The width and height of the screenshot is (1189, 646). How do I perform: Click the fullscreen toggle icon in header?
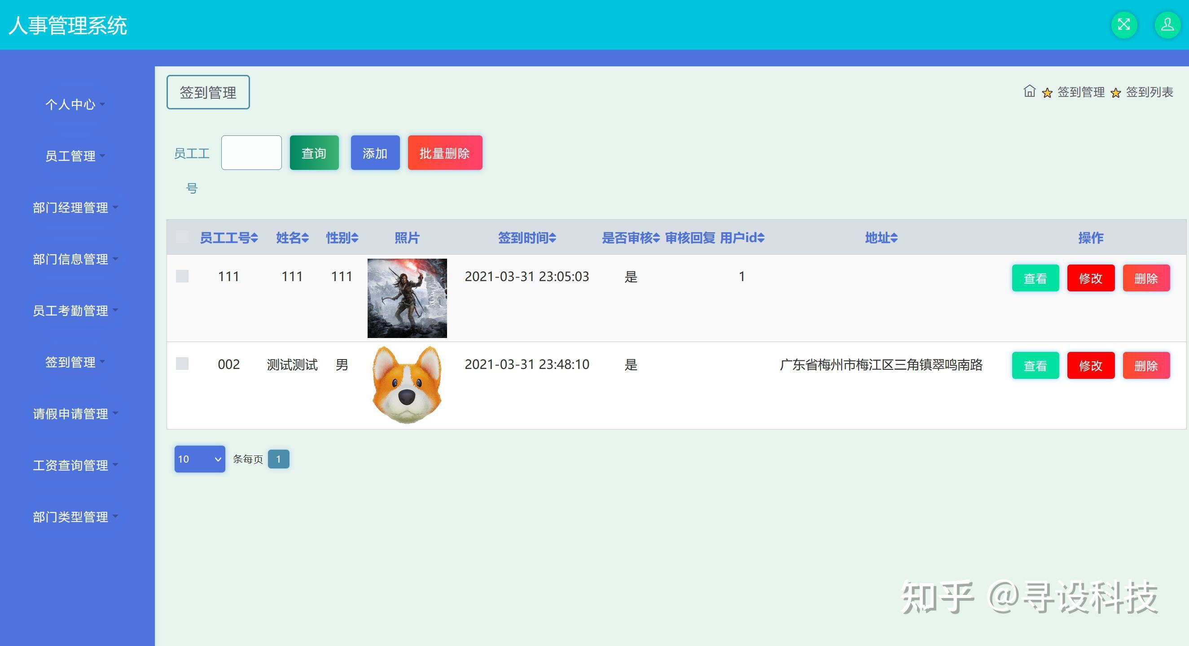1124,25
